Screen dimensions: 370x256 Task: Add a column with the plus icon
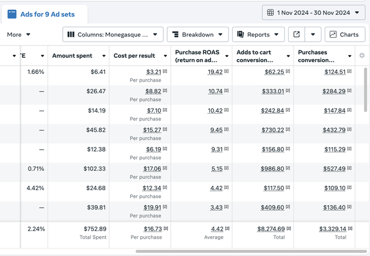tap(362, 55)
